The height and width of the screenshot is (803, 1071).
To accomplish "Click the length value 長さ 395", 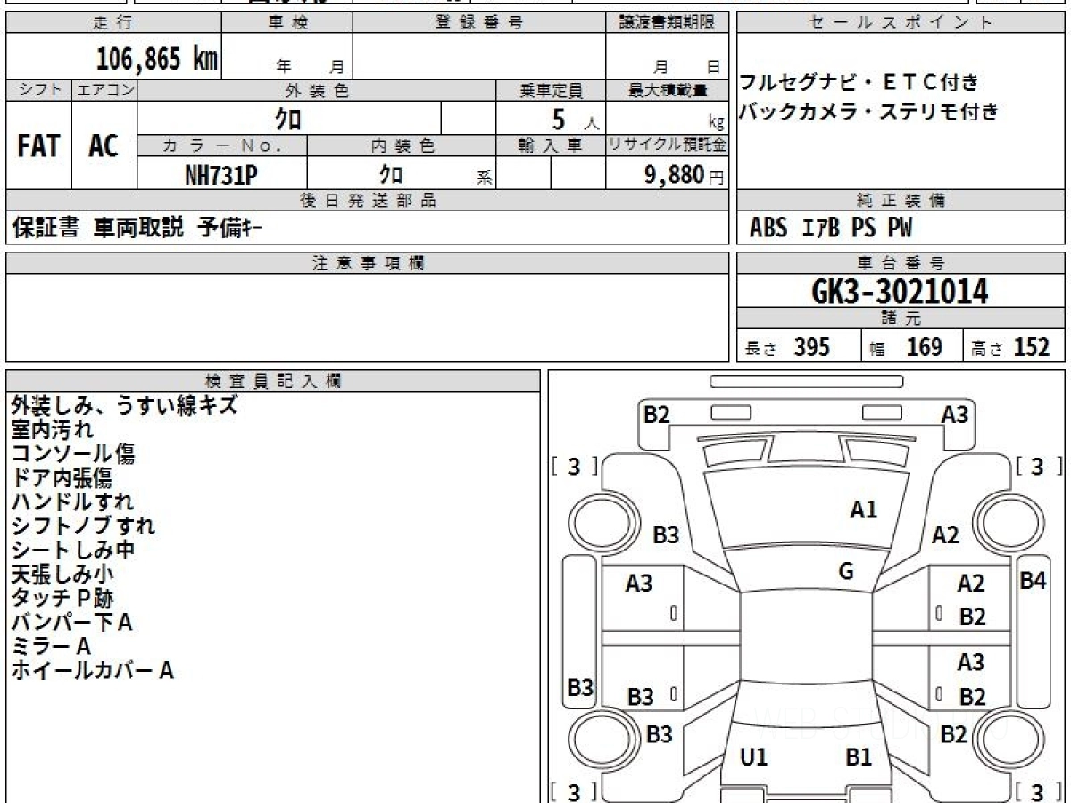I will (788, 347).
